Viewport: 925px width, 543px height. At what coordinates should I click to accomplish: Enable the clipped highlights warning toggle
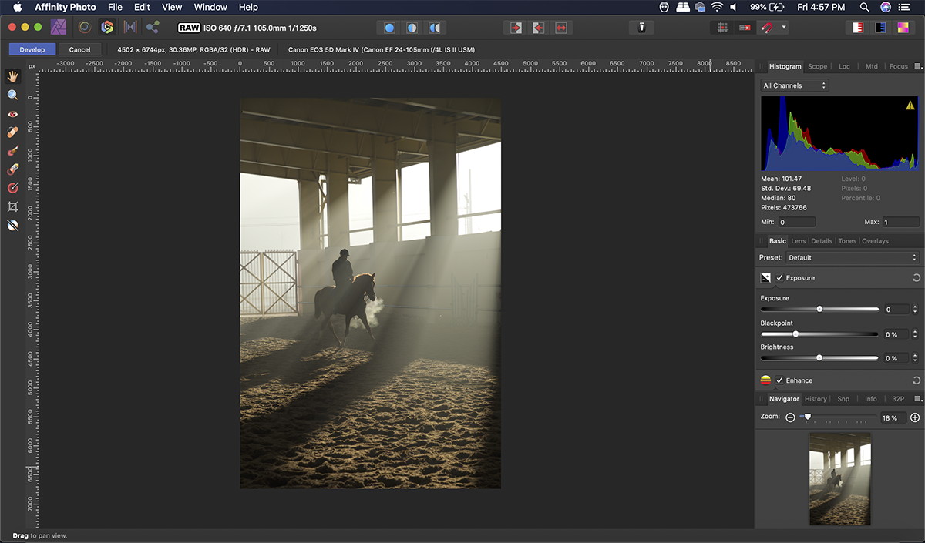(910, 106)
